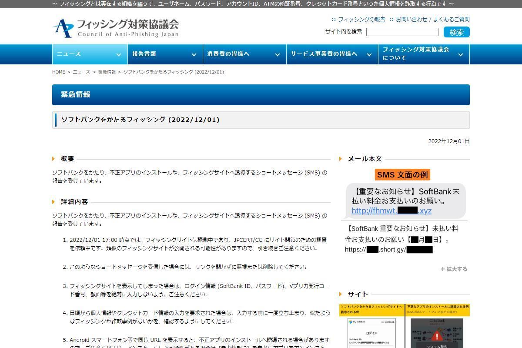Click the サイト heading

[358, 294]
